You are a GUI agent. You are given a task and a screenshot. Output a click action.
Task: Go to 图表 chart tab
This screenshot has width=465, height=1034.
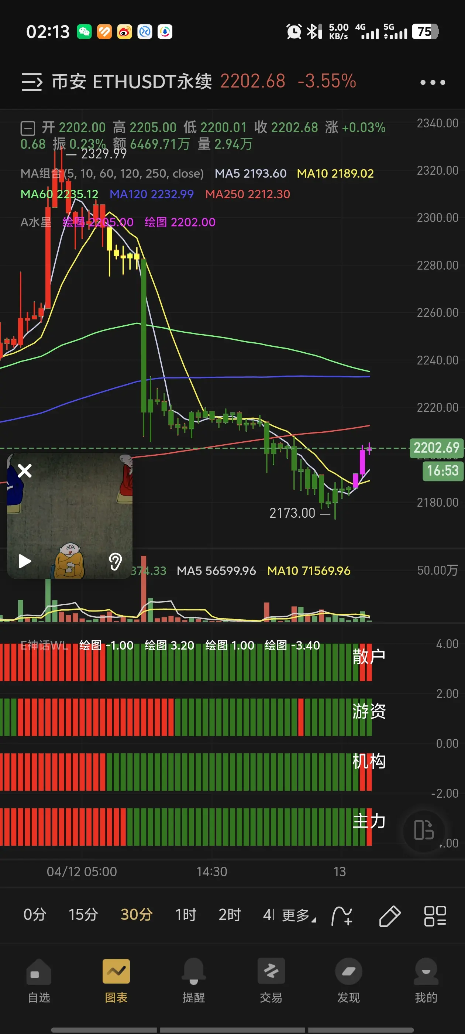pos(116,980)
